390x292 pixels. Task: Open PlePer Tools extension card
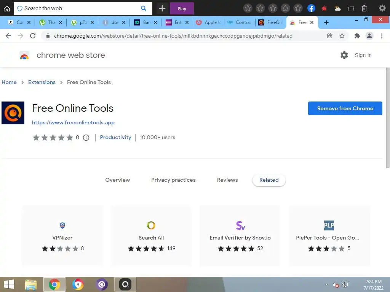[x=329, y=236]
